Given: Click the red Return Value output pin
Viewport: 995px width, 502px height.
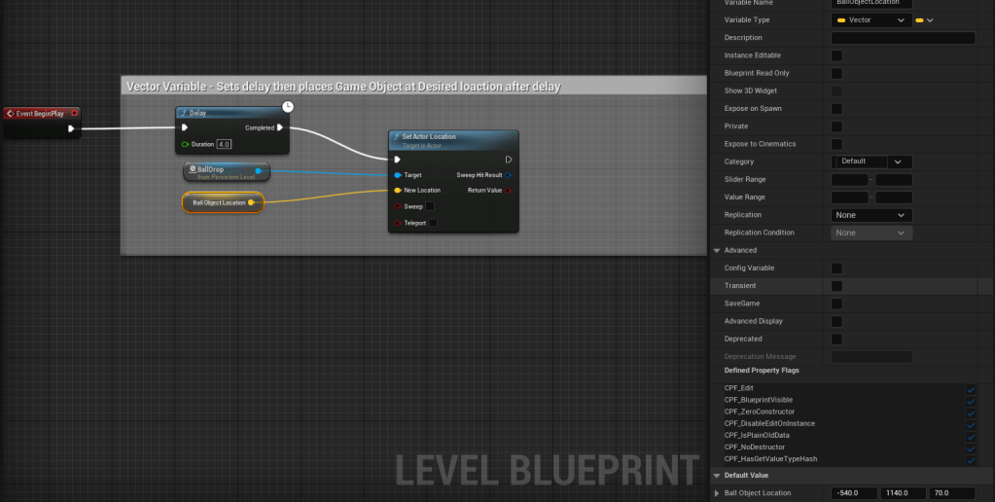Looking at the screenshot, I should 508,190.
